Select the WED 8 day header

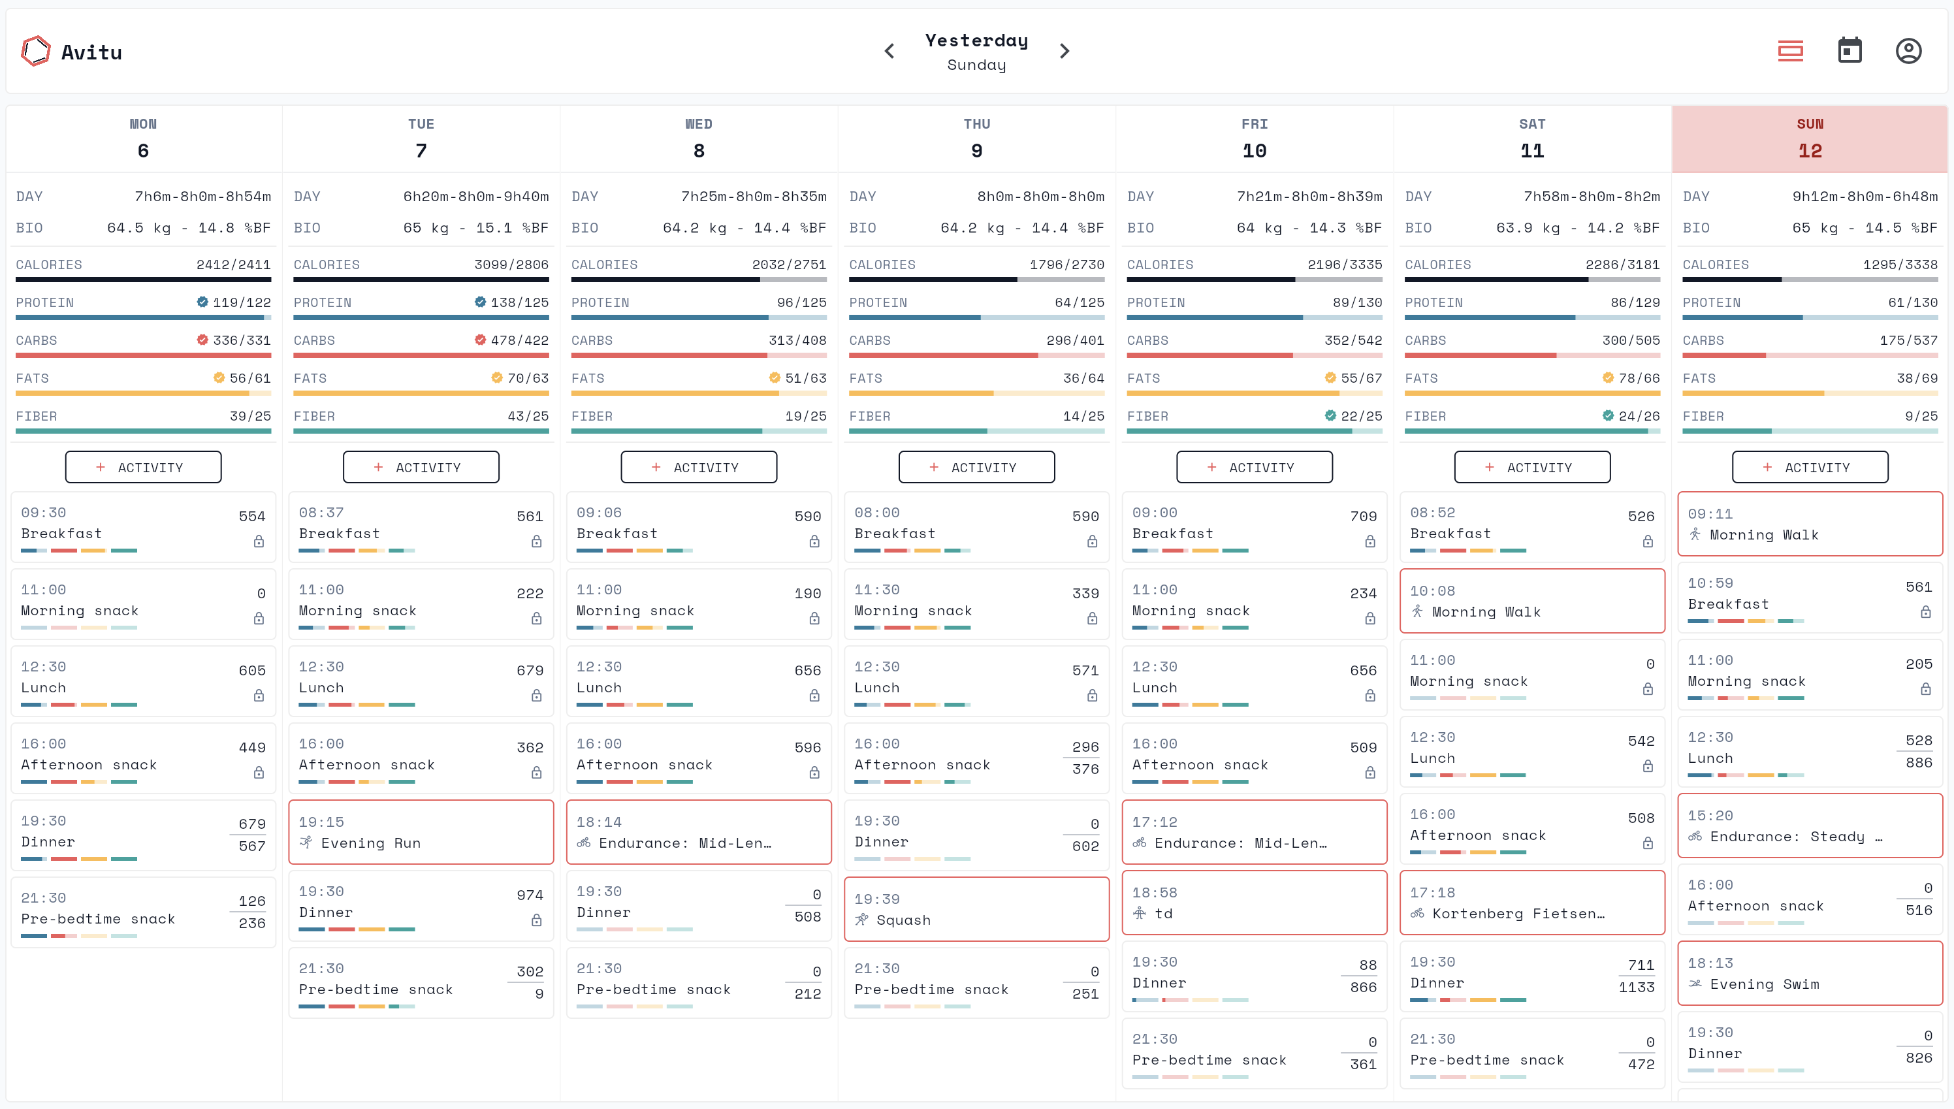pos(699,138)
